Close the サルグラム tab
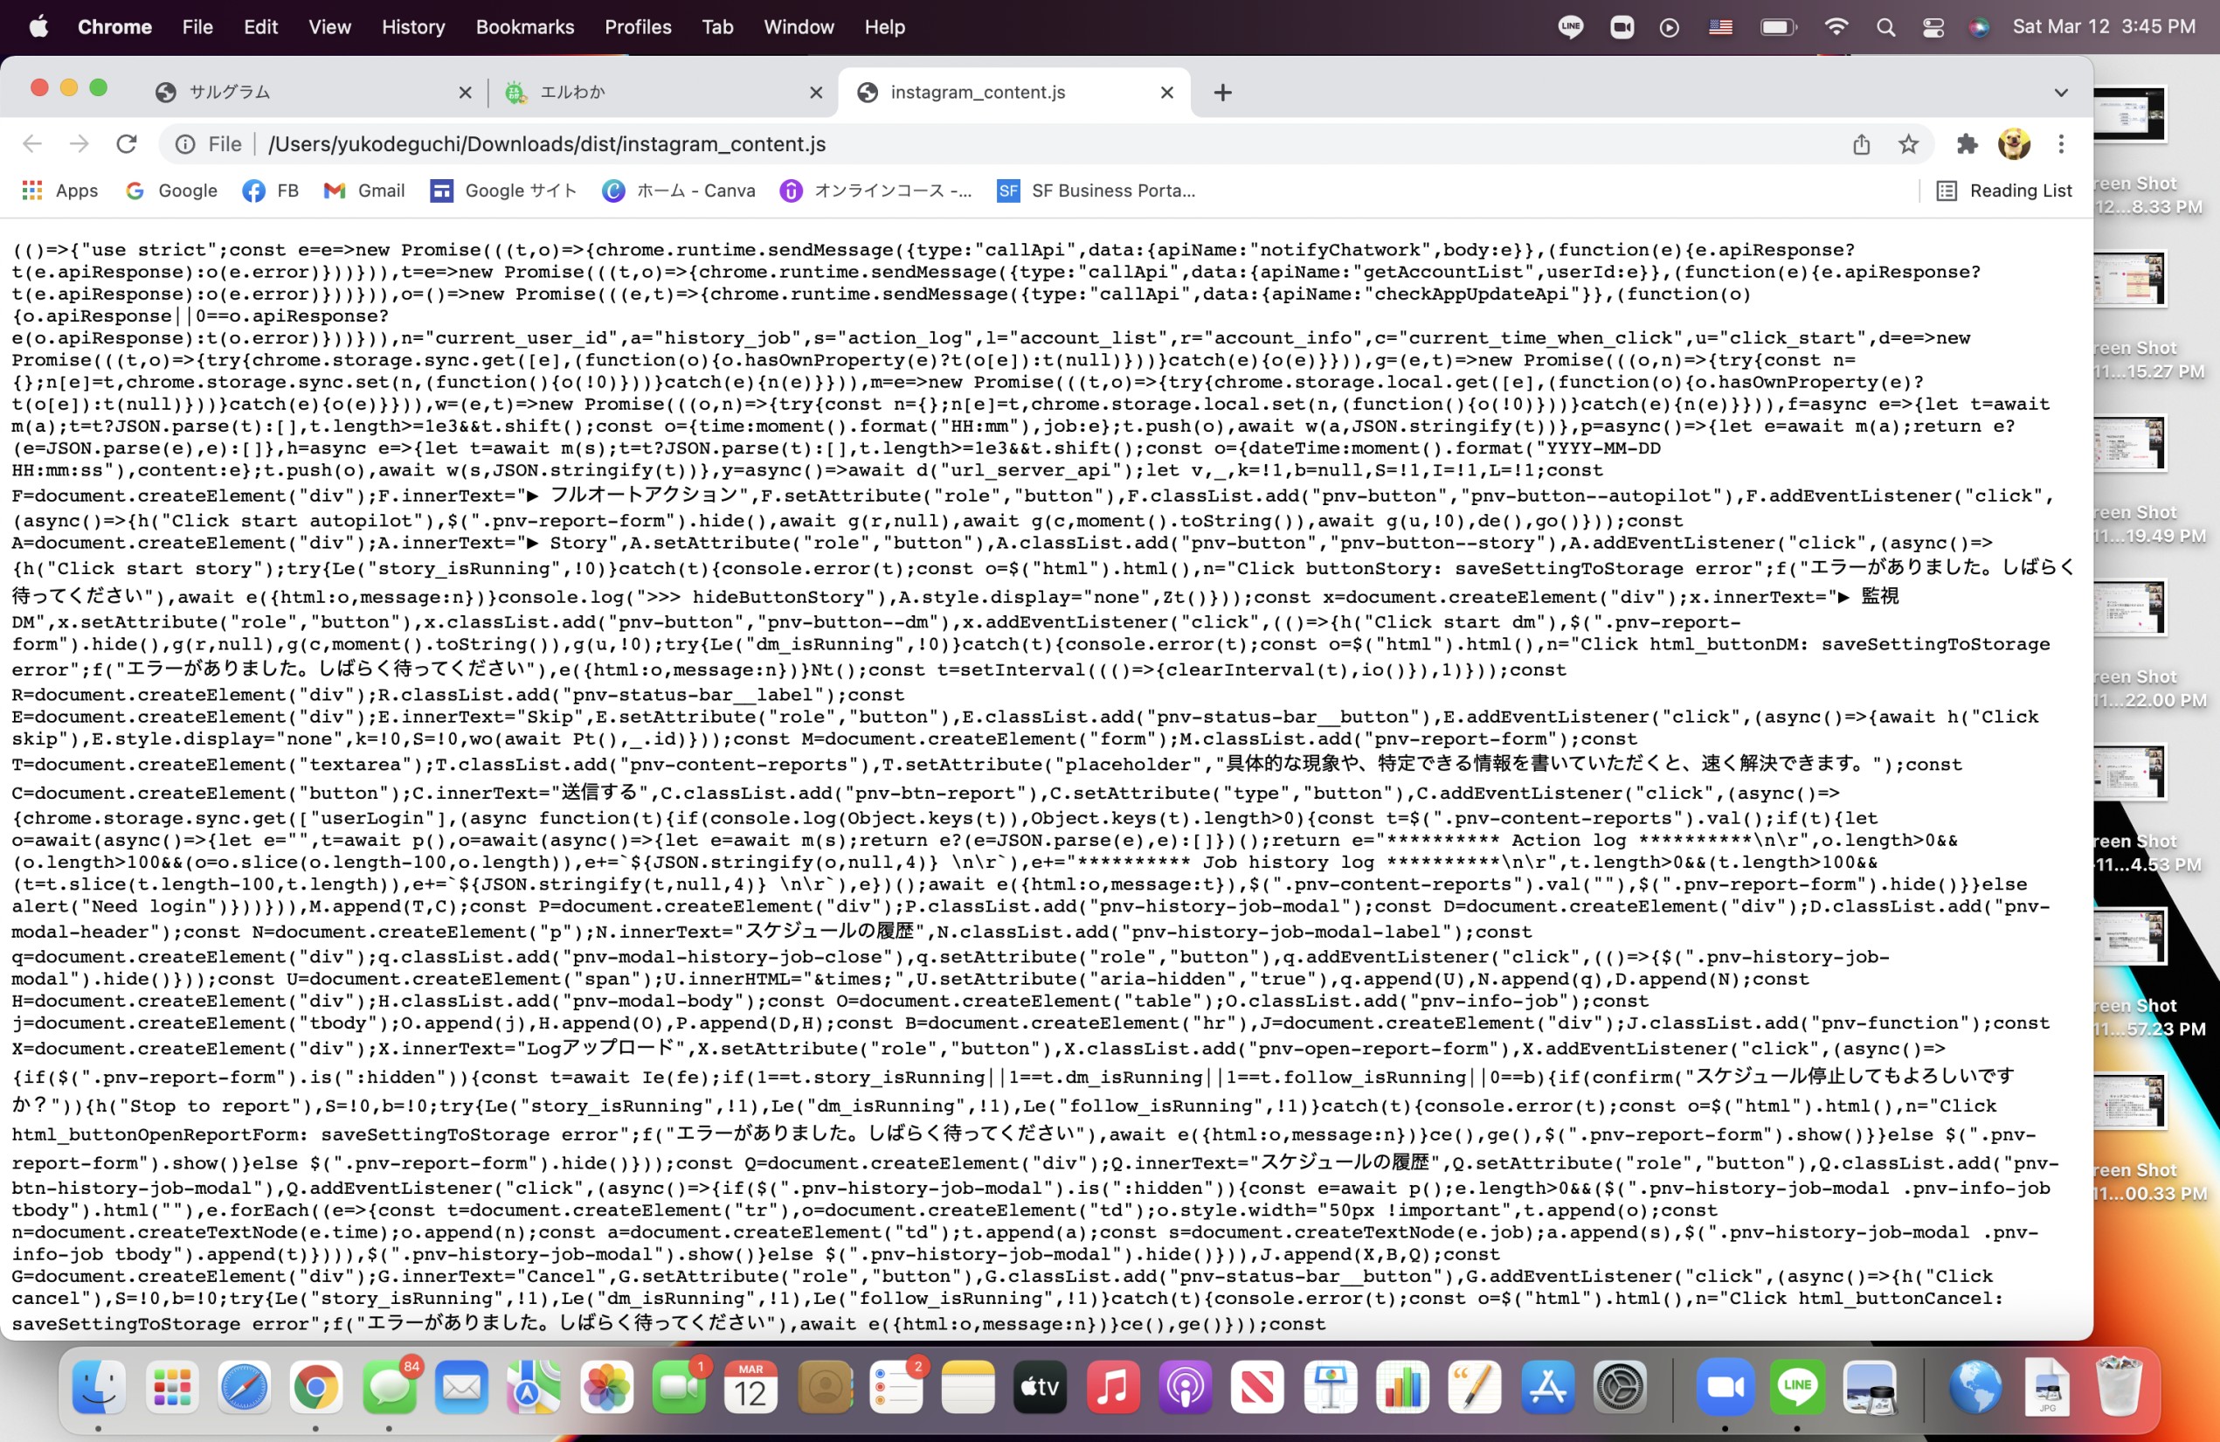2220x1442 pixels. (x=466, y=93)
